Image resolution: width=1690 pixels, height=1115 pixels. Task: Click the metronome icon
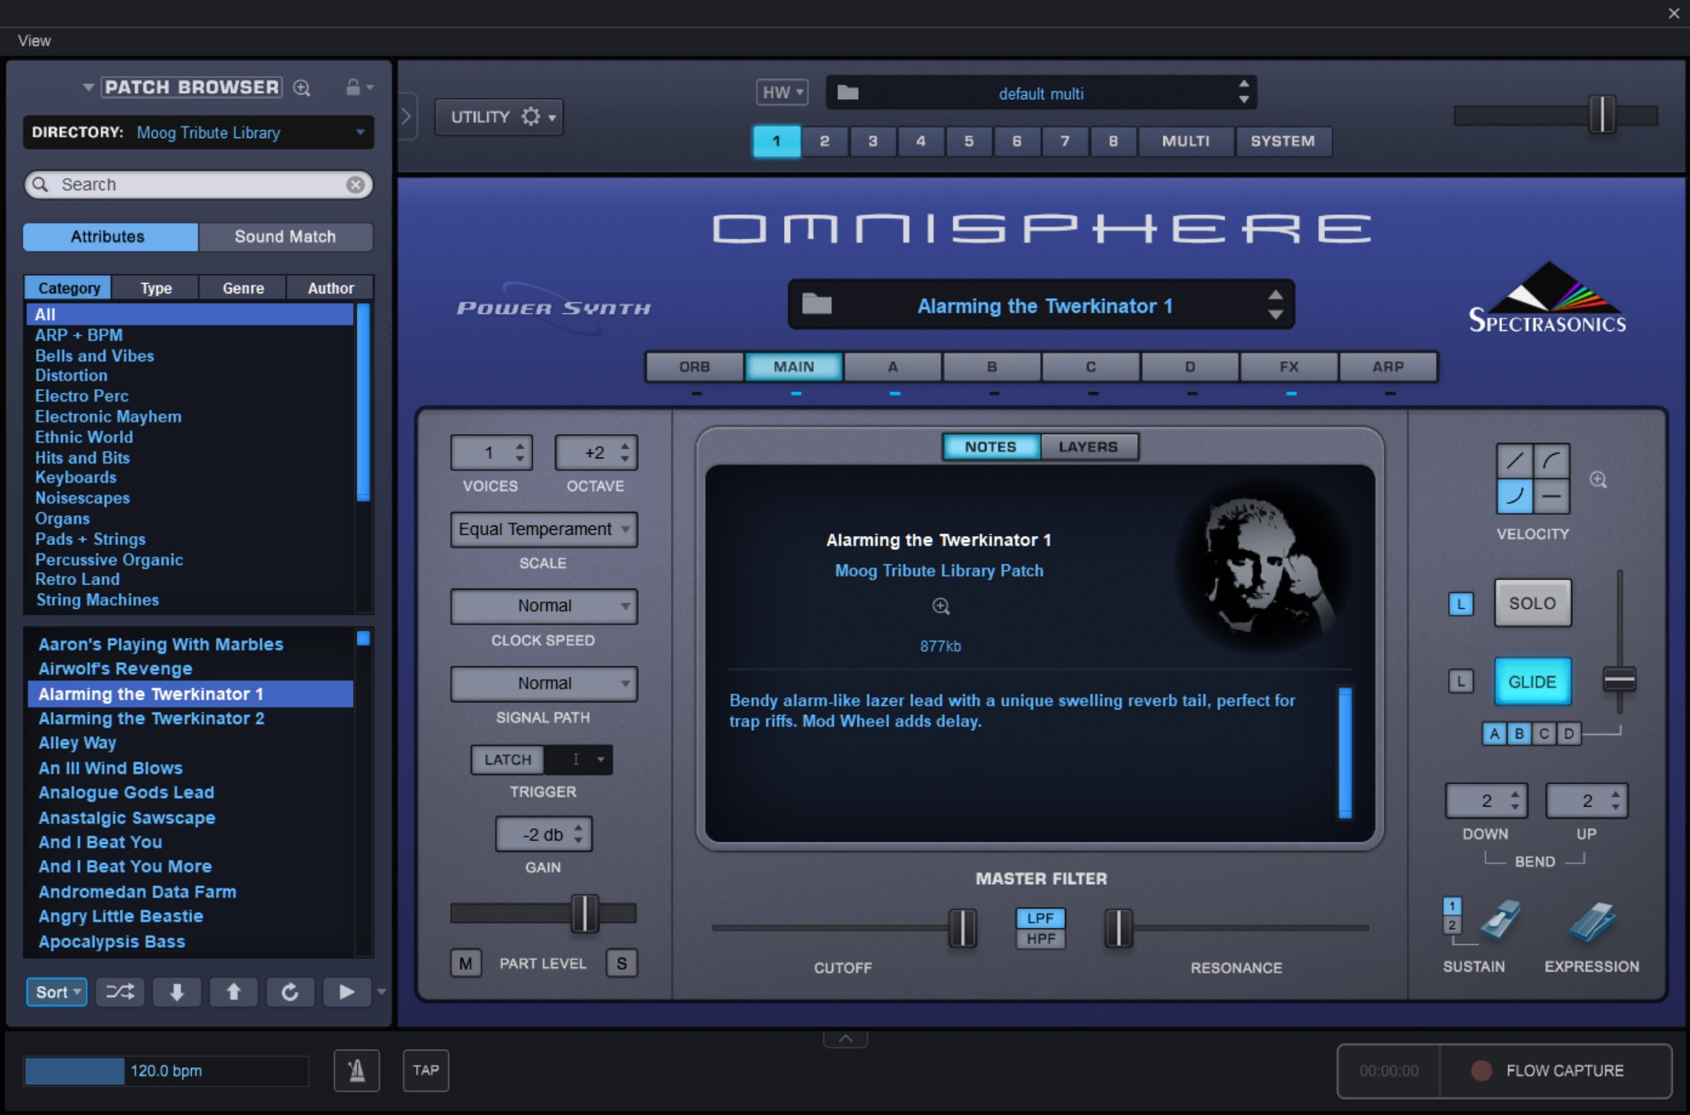357,1069
